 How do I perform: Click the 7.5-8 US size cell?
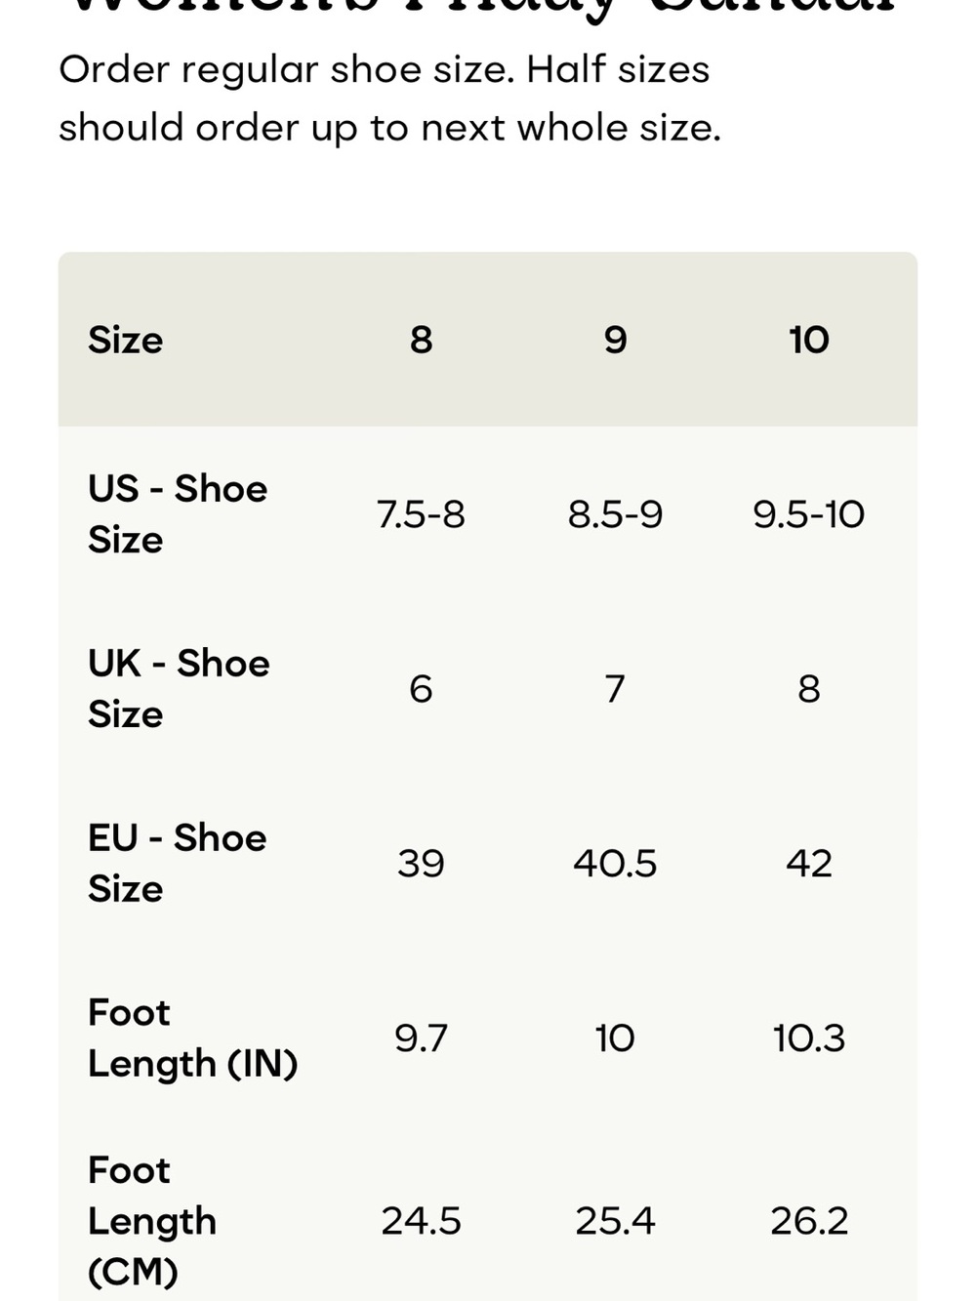coord(421,513)
